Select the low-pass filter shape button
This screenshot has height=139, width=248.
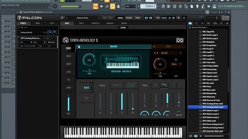coord(164,85)
